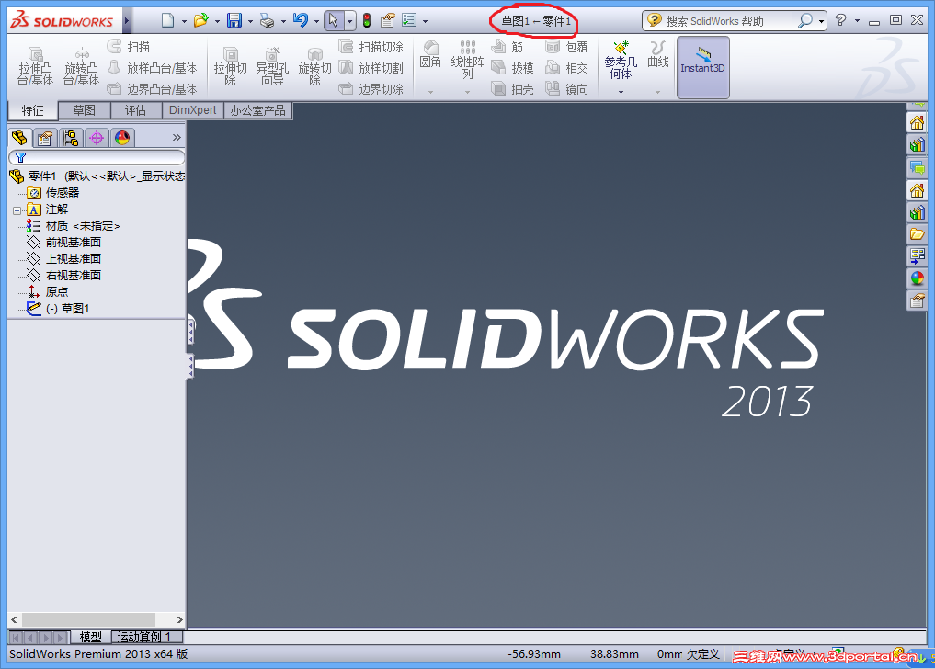This screenshot has width=935, height=669.
Task: Click 旋转切除 revolved cut tool
Action: (314, 66)
